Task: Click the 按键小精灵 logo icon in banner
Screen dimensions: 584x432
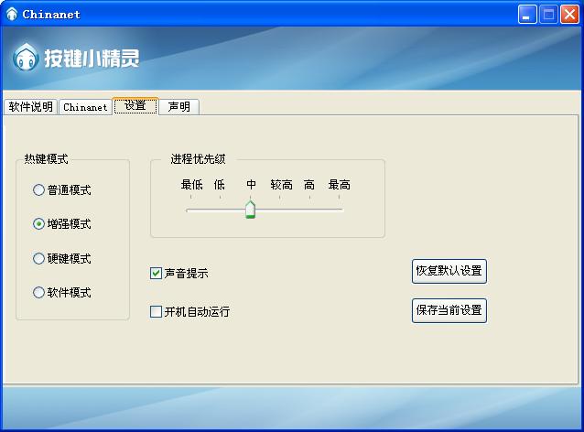Action: coord(26,58)
